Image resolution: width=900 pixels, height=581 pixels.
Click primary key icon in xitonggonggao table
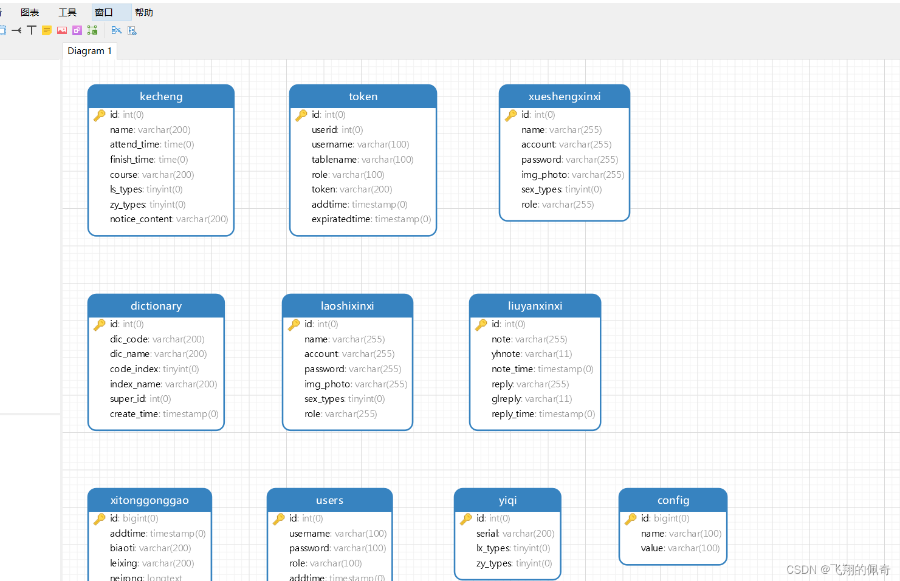click(100, 518)
